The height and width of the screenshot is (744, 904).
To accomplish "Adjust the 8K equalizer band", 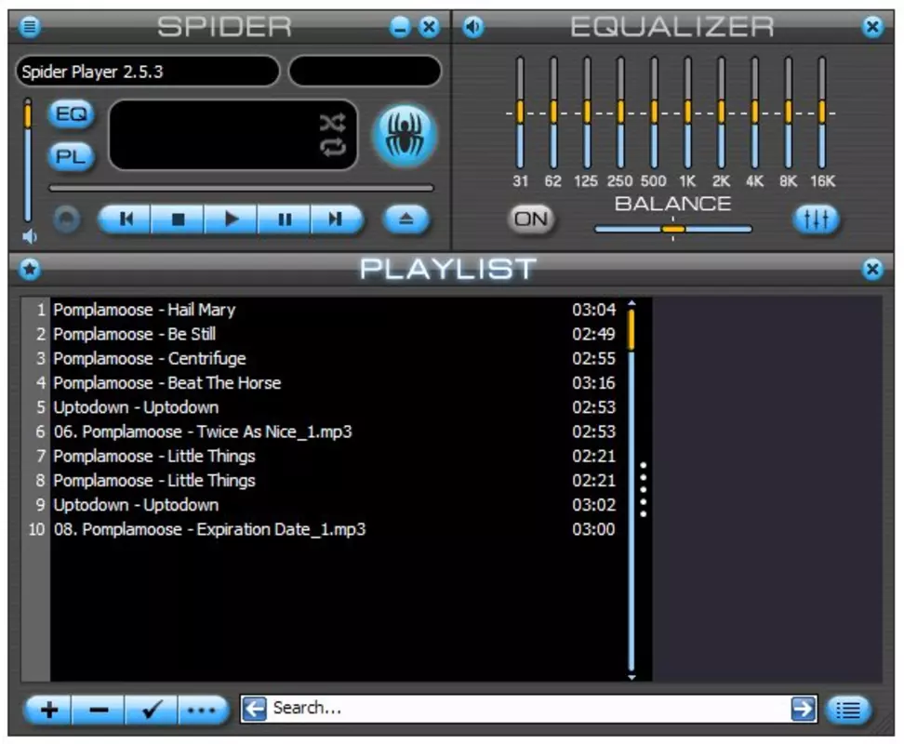I will [788, 113].
